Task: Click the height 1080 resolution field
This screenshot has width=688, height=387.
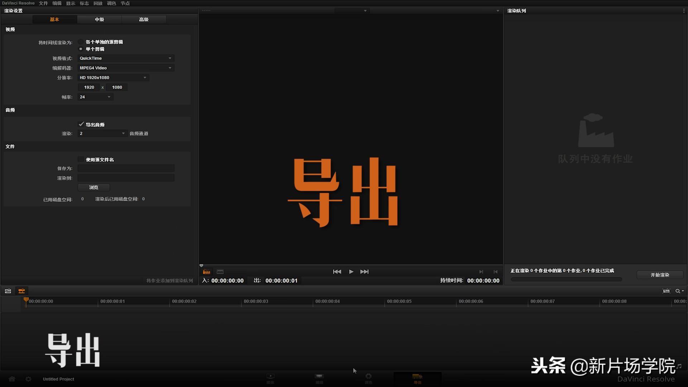Action: pos(117,87)
